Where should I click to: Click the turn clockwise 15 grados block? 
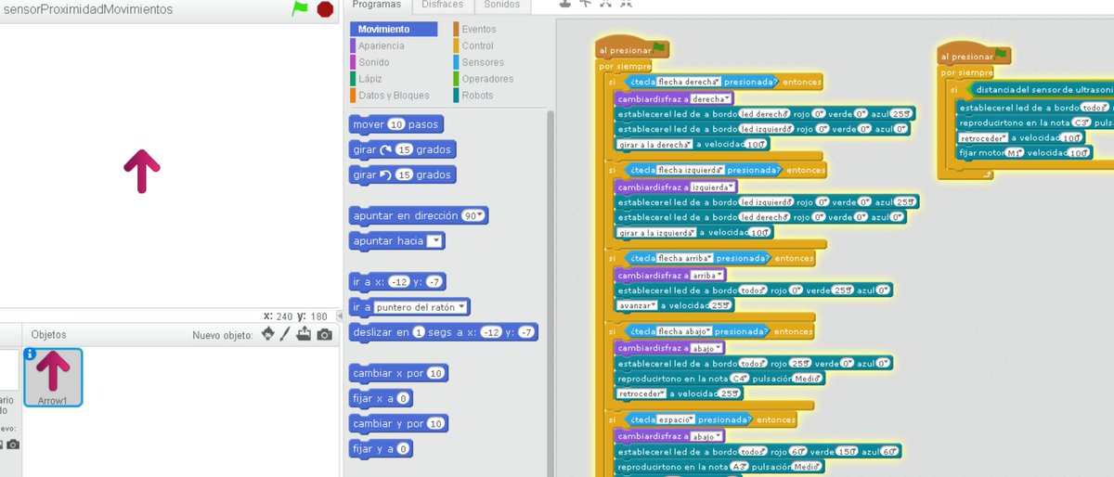(x=402, y=149)
